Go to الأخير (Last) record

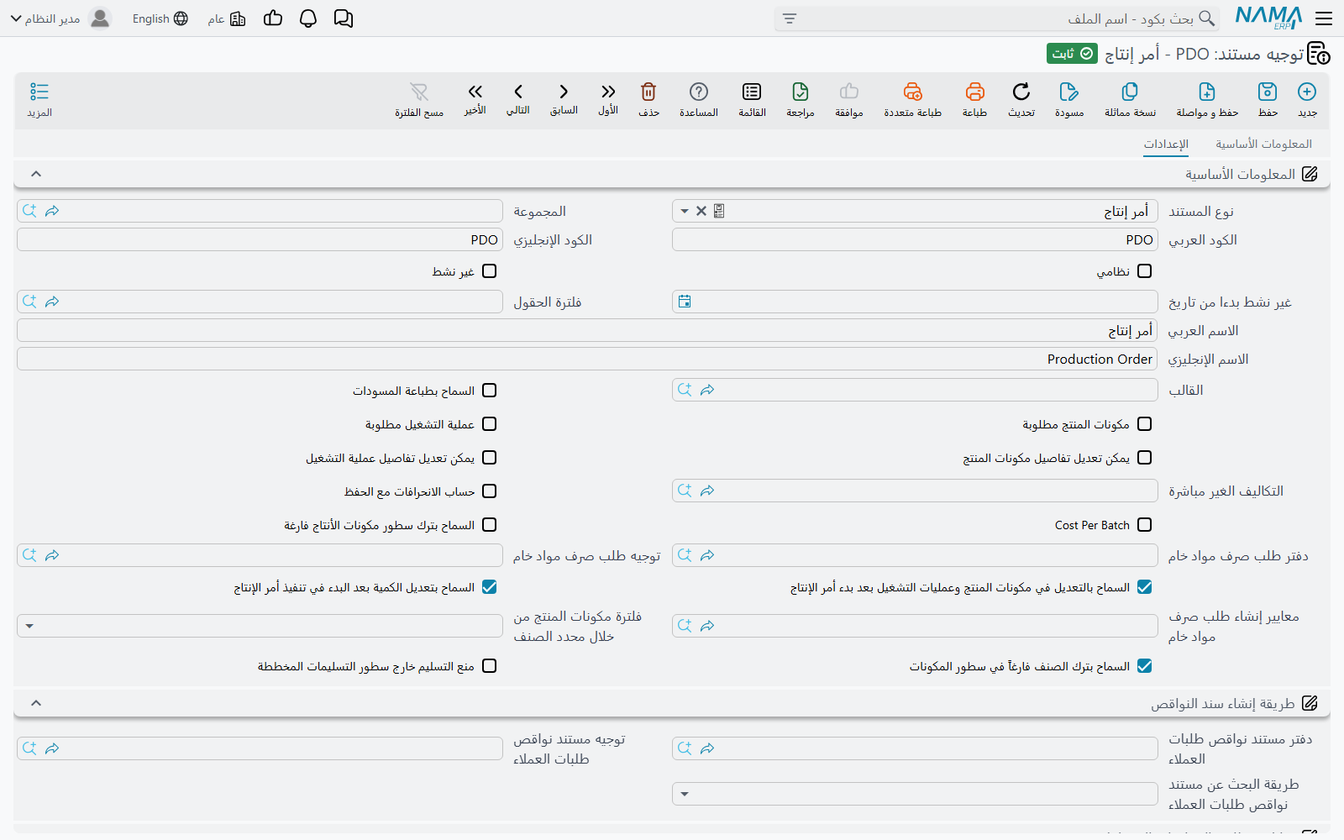pyautogui.click(x=475, y=92)
